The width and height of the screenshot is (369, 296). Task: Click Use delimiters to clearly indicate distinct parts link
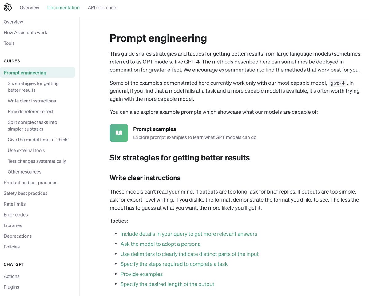point(189,254)
